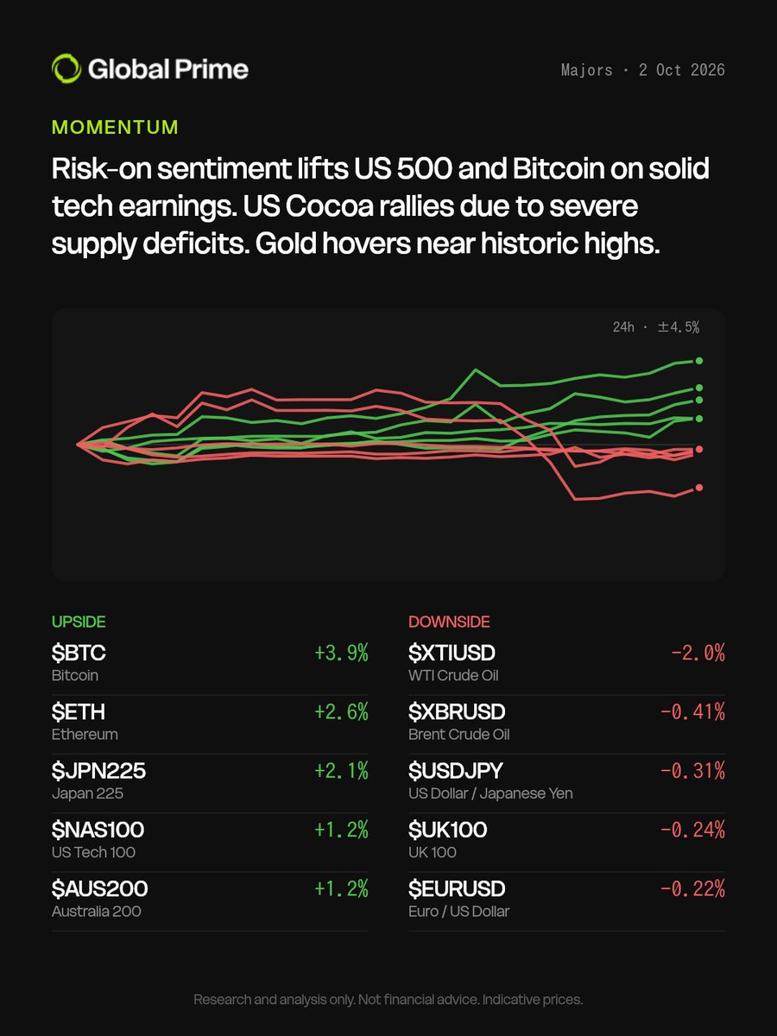Viewport: 777px width, 1036px height.
Task: Click the lowest red line endpoint dot
Action: [699, 488]
